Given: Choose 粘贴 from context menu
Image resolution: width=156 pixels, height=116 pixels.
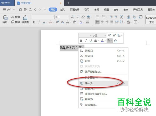Looking at the screenshot, I should (103, 61).
